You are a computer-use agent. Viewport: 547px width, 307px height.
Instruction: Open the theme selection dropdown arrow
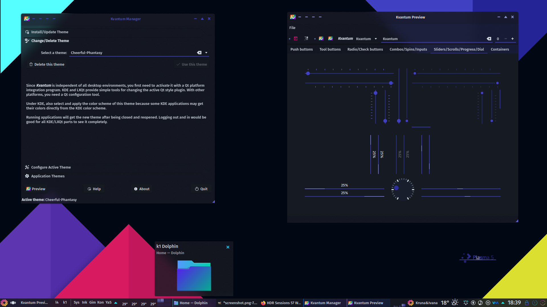(x=206, y=53)
